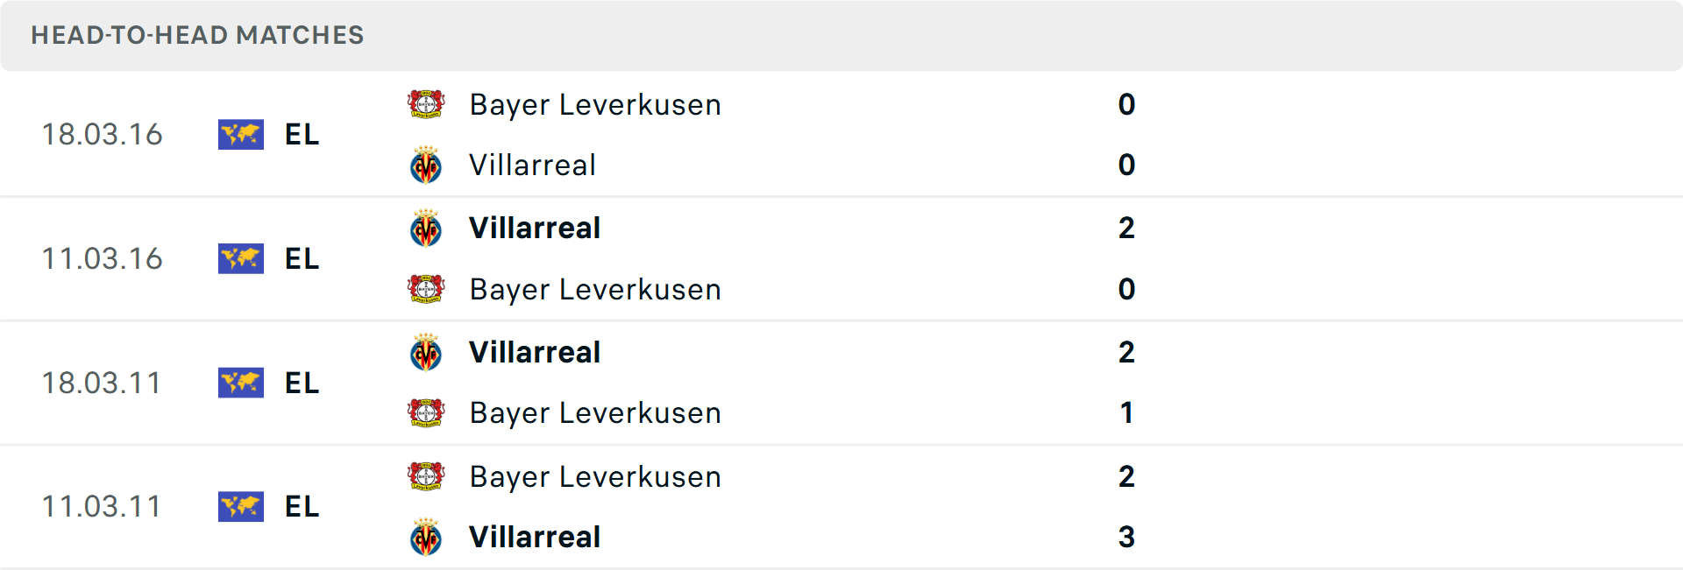Image resolution: width=1683 pixels, height=570 pixels.
Task: Click the Bayer Leverkusen crest in the 18.03.16 match
Action: coord(426,104)
